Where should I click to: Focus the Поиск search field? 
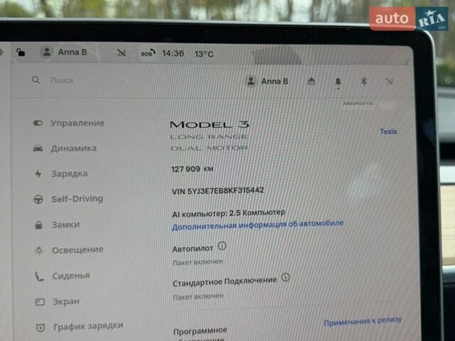pos(63,80)
